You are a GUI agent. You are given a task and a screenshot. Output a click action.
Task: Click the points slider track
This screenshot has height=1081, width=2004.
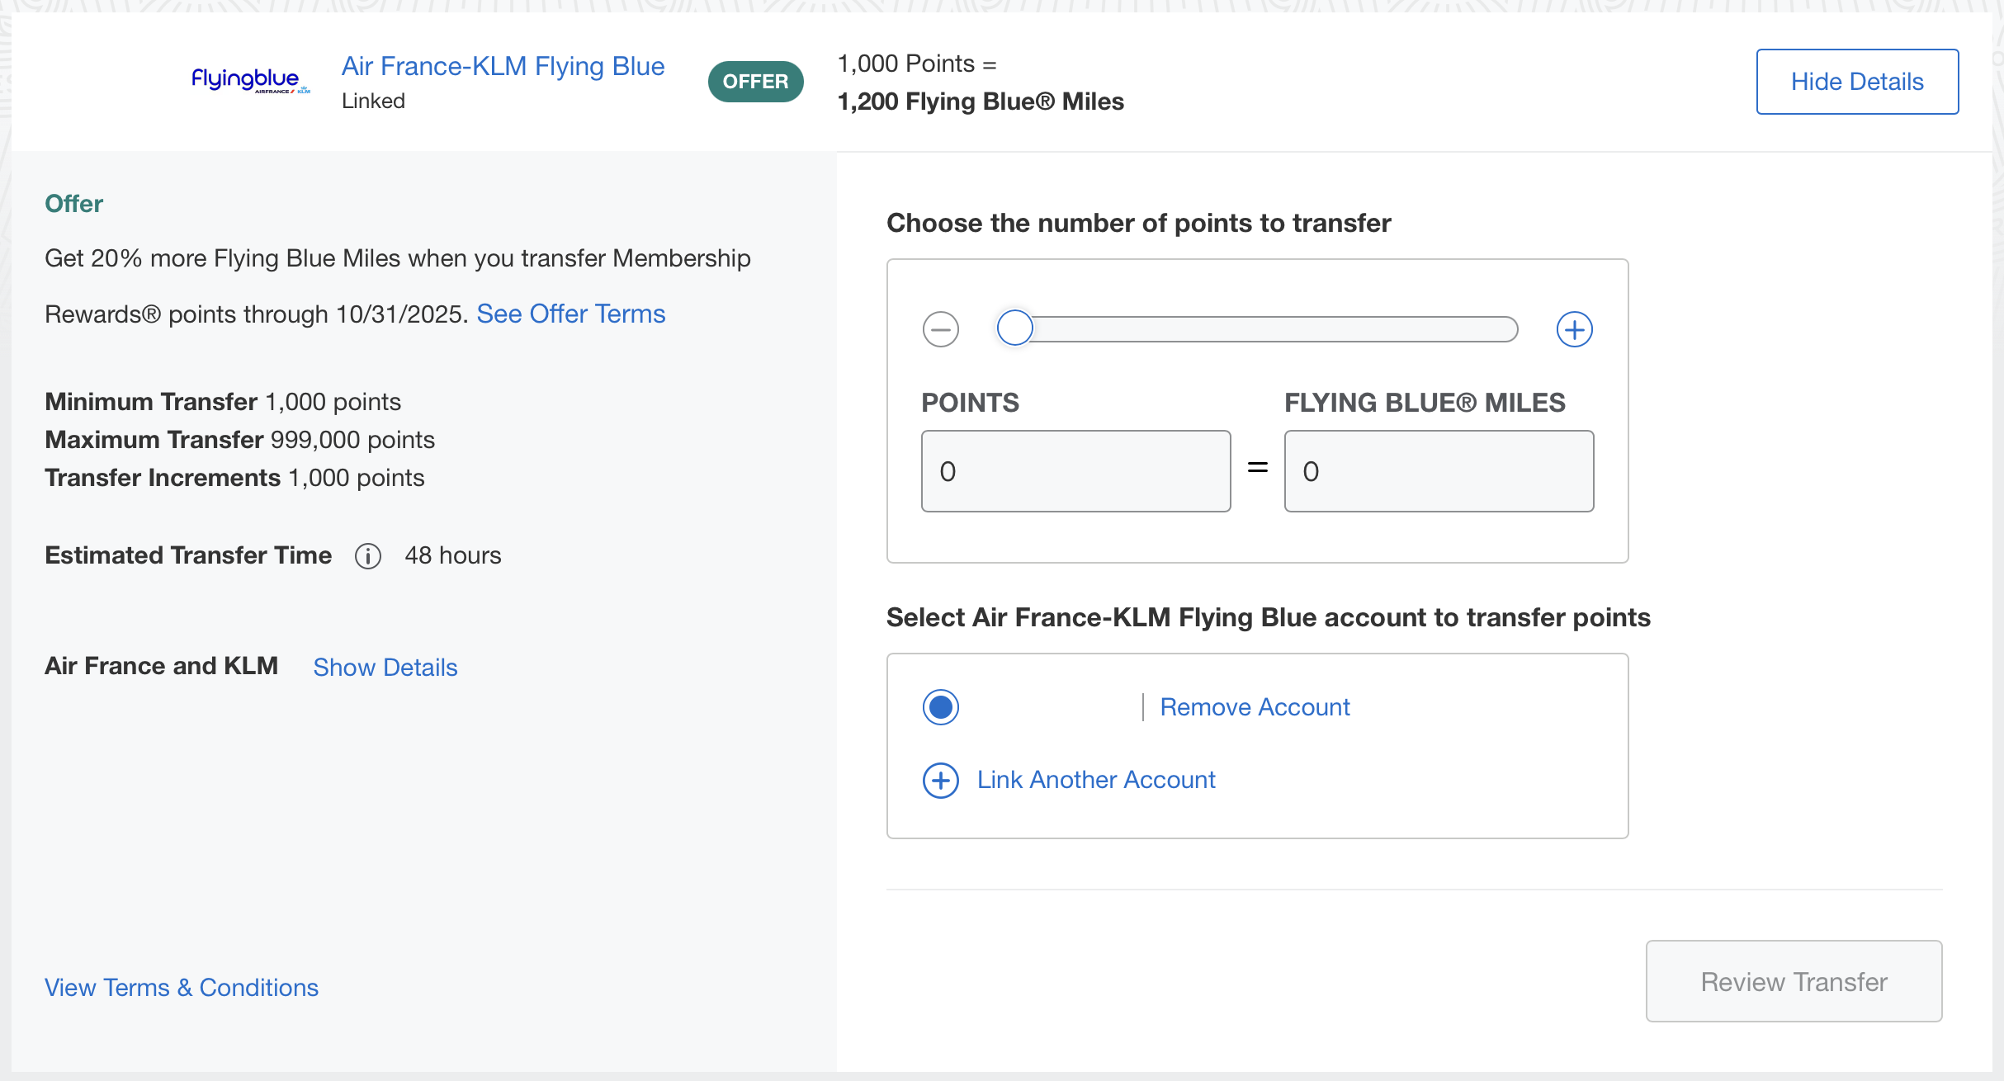click(1271, 328)
